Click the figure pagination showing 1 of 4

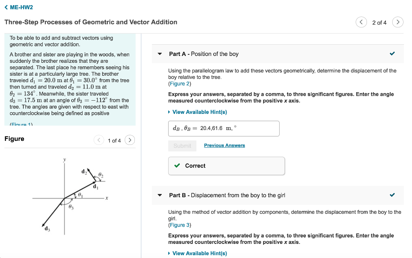point(114,140)
